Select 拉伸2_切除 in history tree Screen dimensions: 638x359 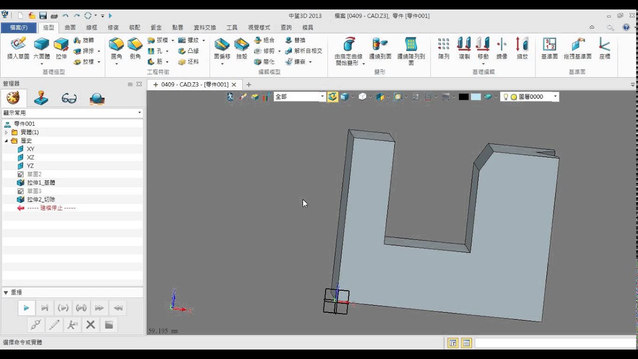[x=41, y=199]
